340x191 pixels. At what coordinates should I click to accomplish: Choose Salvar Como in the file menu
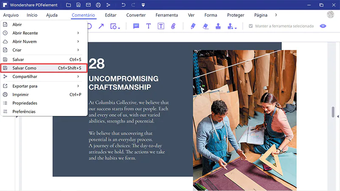[x=44, y=68]
